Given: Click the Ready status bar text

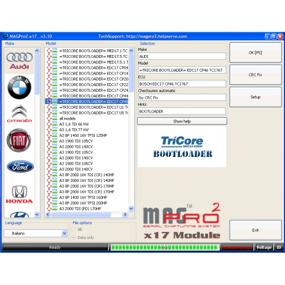Looking at the screenshot, I should (x=55, y=247).
